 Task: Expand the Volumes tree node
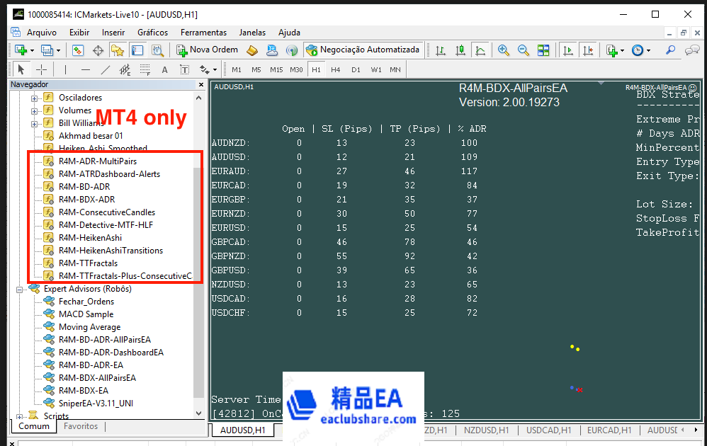34,111
